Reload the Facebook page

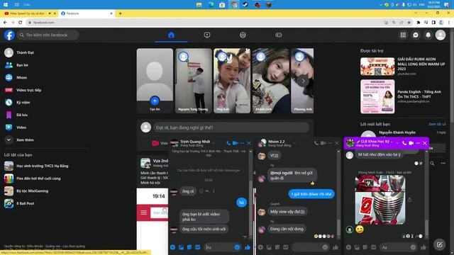21,22
